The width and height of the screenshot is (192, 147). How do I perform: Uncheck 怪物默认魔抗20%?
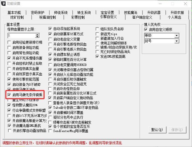(x=9, y=105)
